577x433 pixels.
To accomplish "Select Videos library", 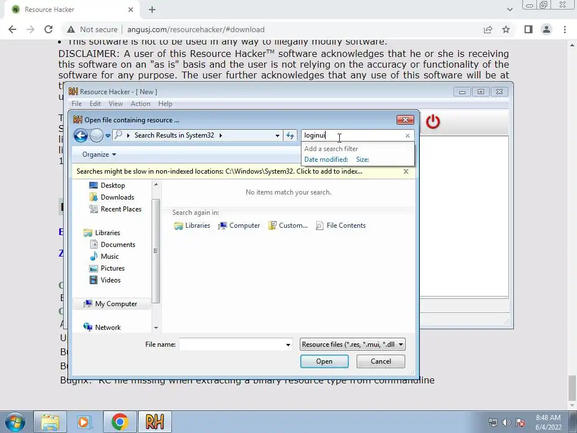I will [x=105, y=280].
